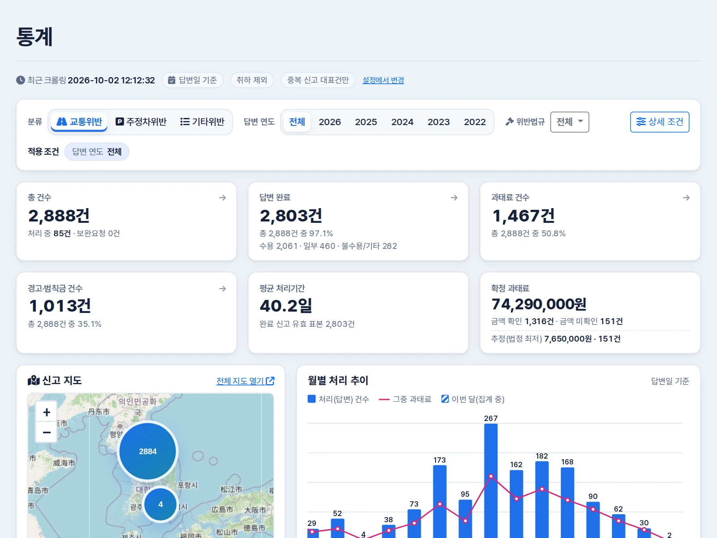Screen dimensions: 717x538
Task: Click the 취하 제외 chip
Action: [252, 80]
